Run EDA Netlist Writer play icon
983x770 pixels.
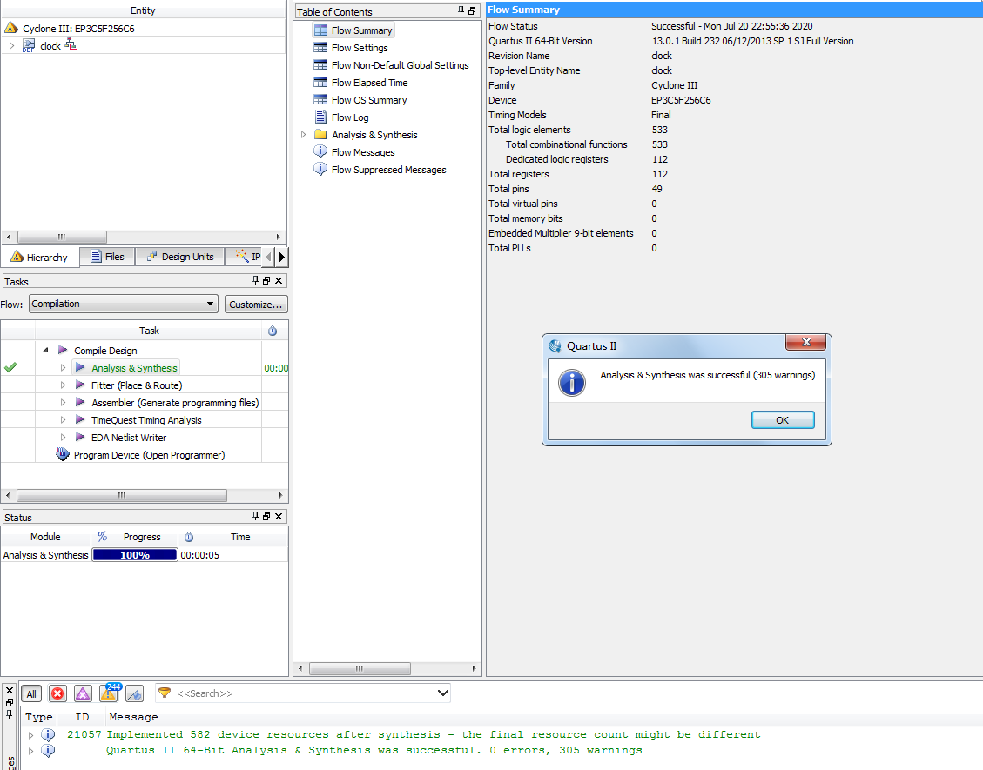click(x=80, y=437)
